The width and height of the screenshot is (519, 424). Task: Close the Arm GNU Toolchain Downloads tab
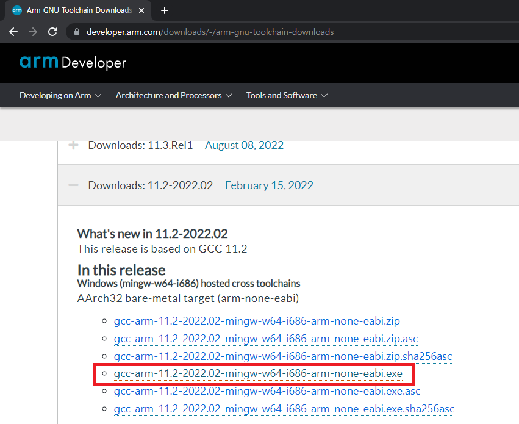point(141,10)
